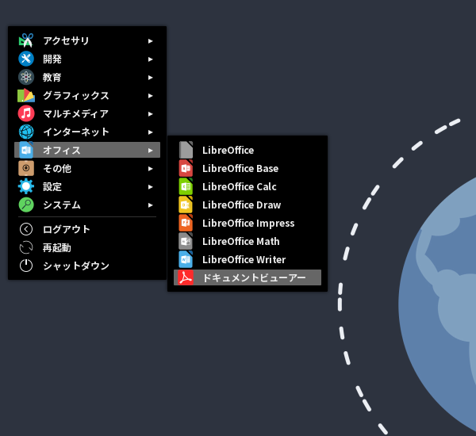Choose シャットダウン to power off
This screenshot has height=436, width=476.
(x=87, y=266)
